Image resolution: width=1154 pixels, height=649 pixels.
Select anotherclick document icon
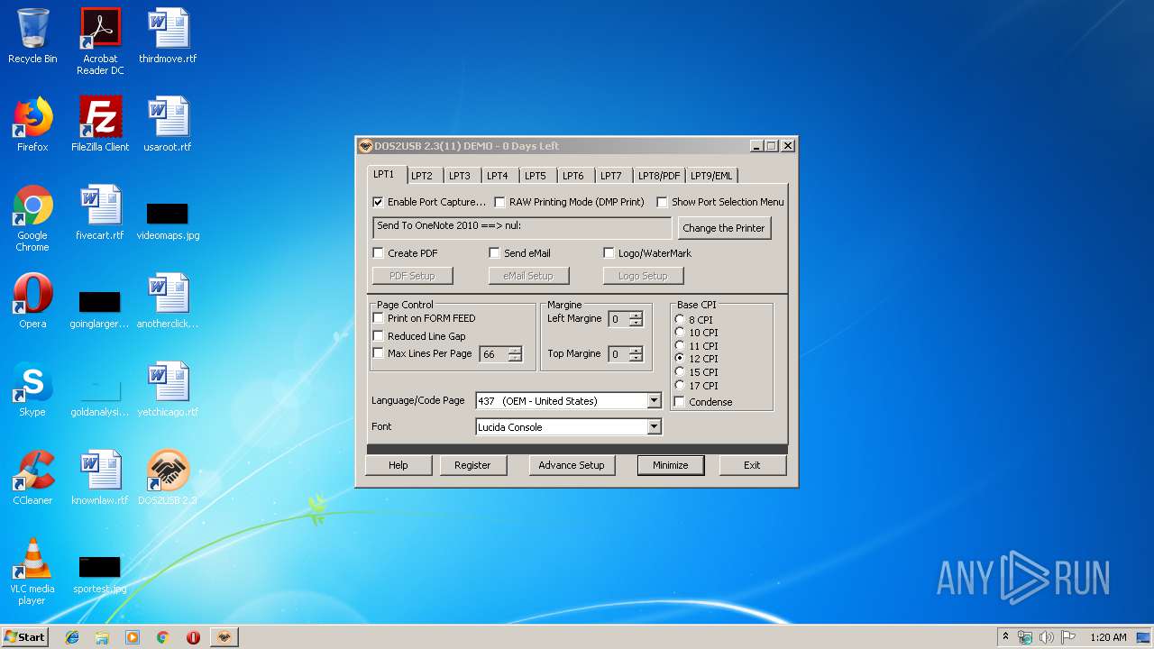tap(168, 301)
